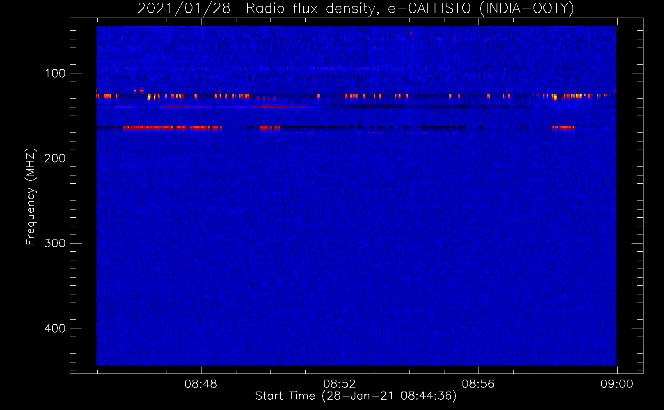Click the plot title "2021/01/28 Radio flux density, e-CALLISTO (INDIA-OOTY)"
The width and height of the screenshot is (664, 410).
click(x=356, y=9)
